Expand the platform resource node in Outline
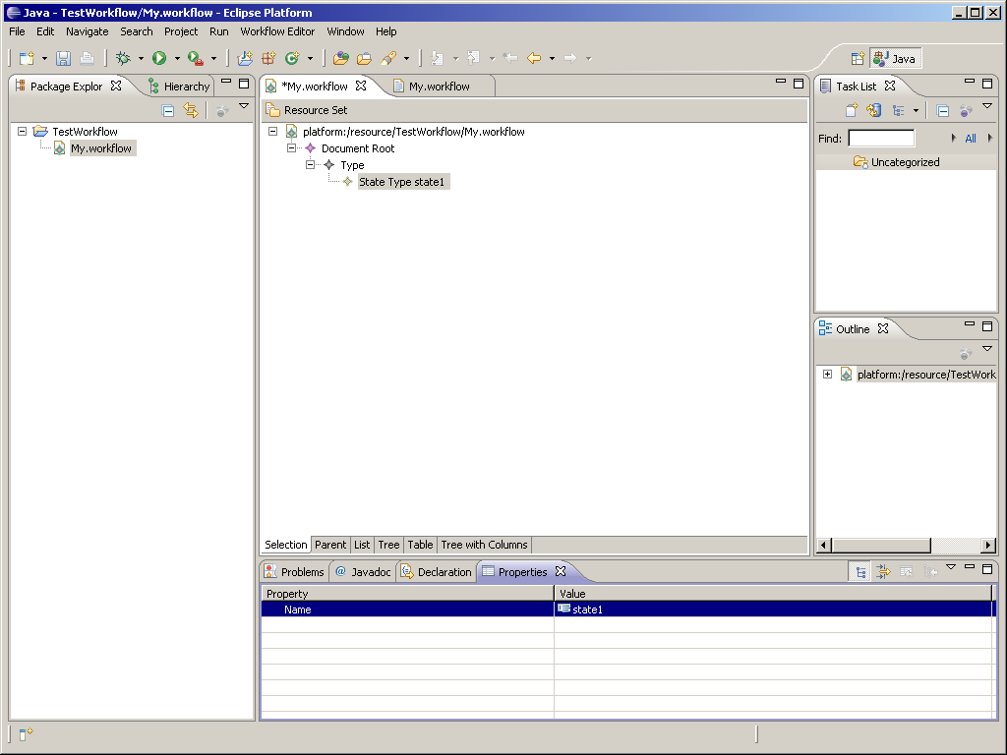Image resolution: width=1007 pixels, height=755 pixels. pyautogui.click(x=827, y=375)
